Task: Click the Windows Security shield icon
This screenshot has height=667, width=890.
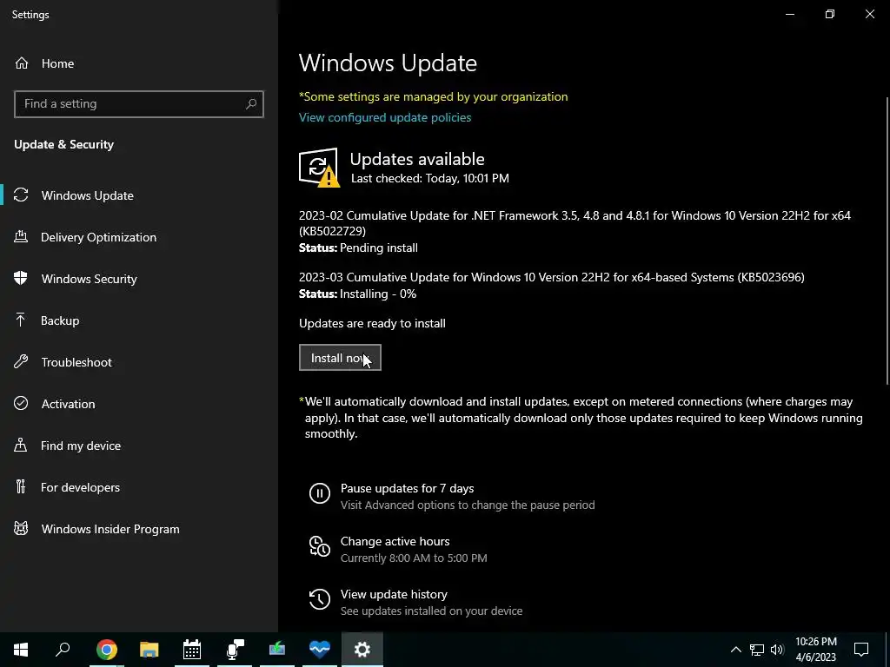Action: pos(21,279)
